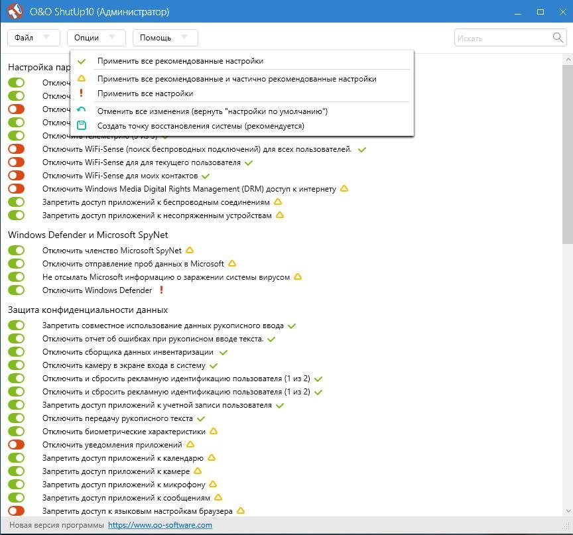This screenshot has height=535, width=573.
Task: Click 'Отключить Windows Defender' setting label
Action: pyautogui.click(x=97, y=290)
